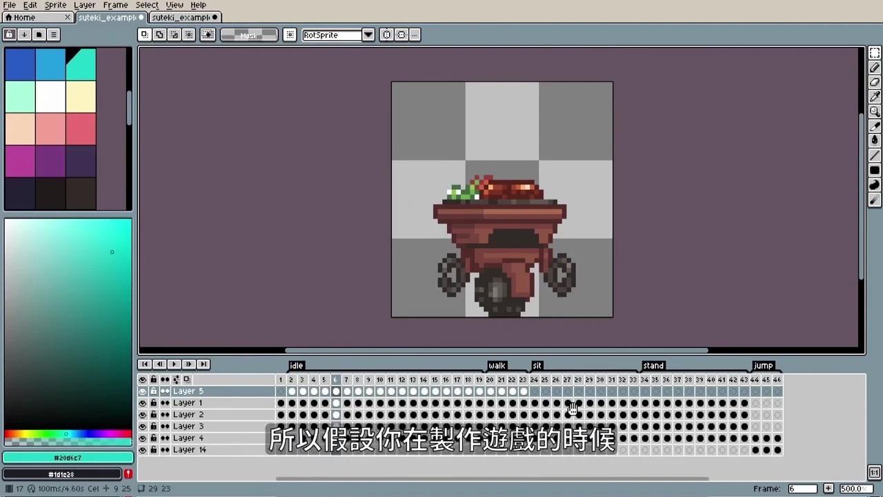883x497 pixels.
Task: Go to the first frame
Action: [144, 364]
